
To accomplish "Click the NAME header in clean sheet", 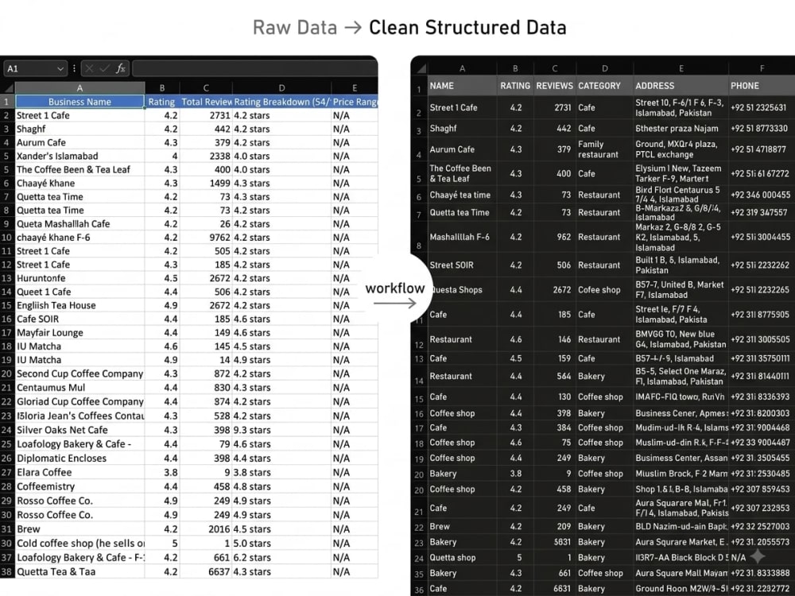I will click(x=462, y=86).
